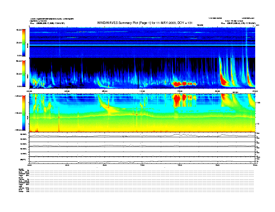Click the 04:00 tick label under RAD1 spectrogram
The width and height of the screenshot is (275, 212).
click(67, 91)
